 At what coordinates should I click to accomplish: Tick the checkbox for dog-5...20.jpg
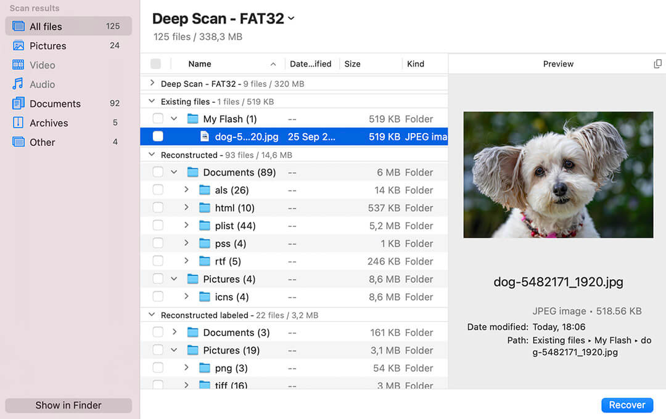click(x=158, y=137)
